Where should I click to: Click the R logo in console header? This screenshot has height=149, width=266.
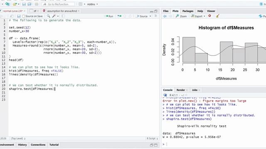165,95
